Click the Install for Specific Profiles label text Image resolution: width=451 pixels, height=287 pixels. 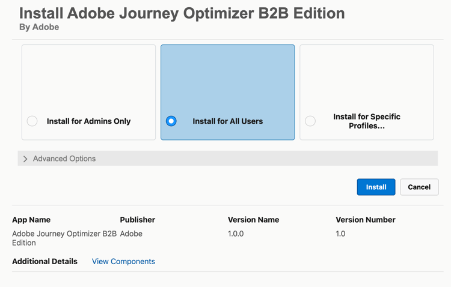click(x=366, y=121)
